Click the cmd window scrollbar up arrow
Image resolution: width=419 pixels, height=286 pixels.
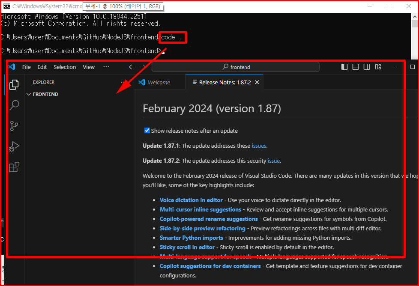click(414, 17)
